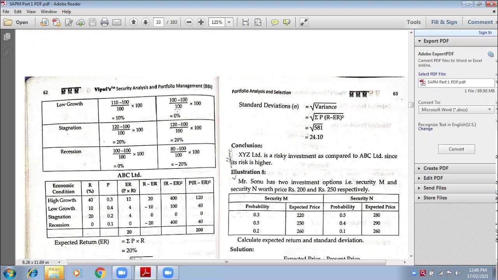Open the Window menu

(49, 12)
